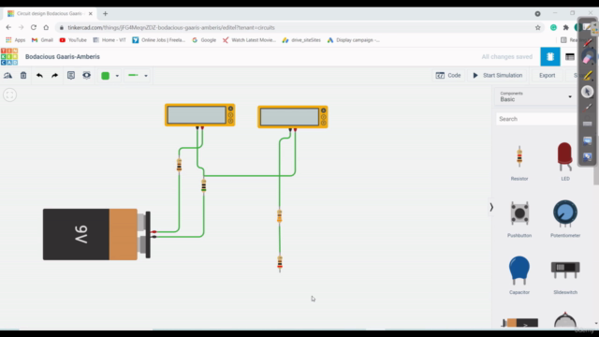
Task: Open Apps bookmark
Action: [16, 40]
